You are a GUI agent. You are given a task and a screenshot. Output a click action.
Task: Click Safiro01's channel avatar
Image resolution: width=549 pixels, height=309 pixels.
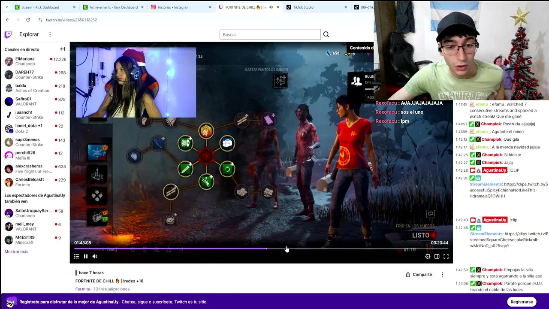9,101
